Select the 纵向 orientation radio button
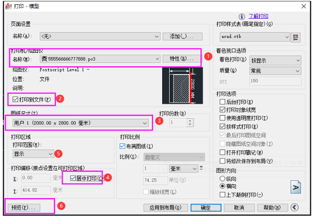The height and width of the screenshot is (219, 314). [221, 178]
